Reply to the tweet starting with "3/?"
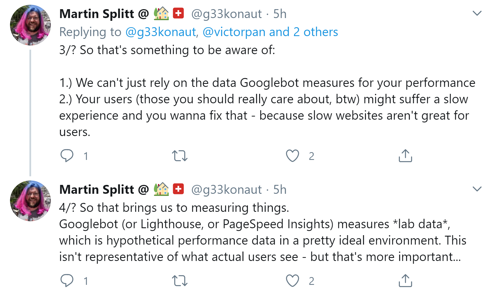 pyautogui.click(x=67, y=156)
